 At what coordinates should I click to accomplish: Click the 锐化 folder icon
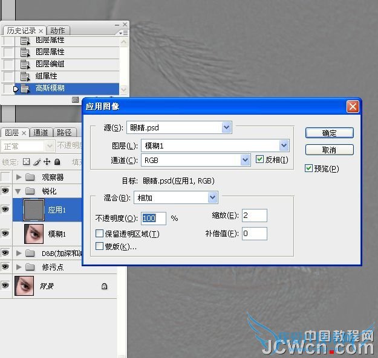coord(30,191)
